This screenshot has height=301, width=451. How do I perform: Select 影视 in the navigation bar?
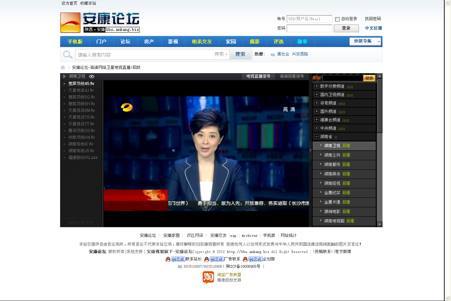click(x=173, y=41)
